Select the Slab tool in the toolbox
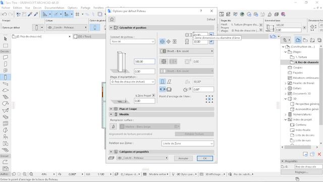This screenshot has height=182, width=323. [x=6, y=90]
